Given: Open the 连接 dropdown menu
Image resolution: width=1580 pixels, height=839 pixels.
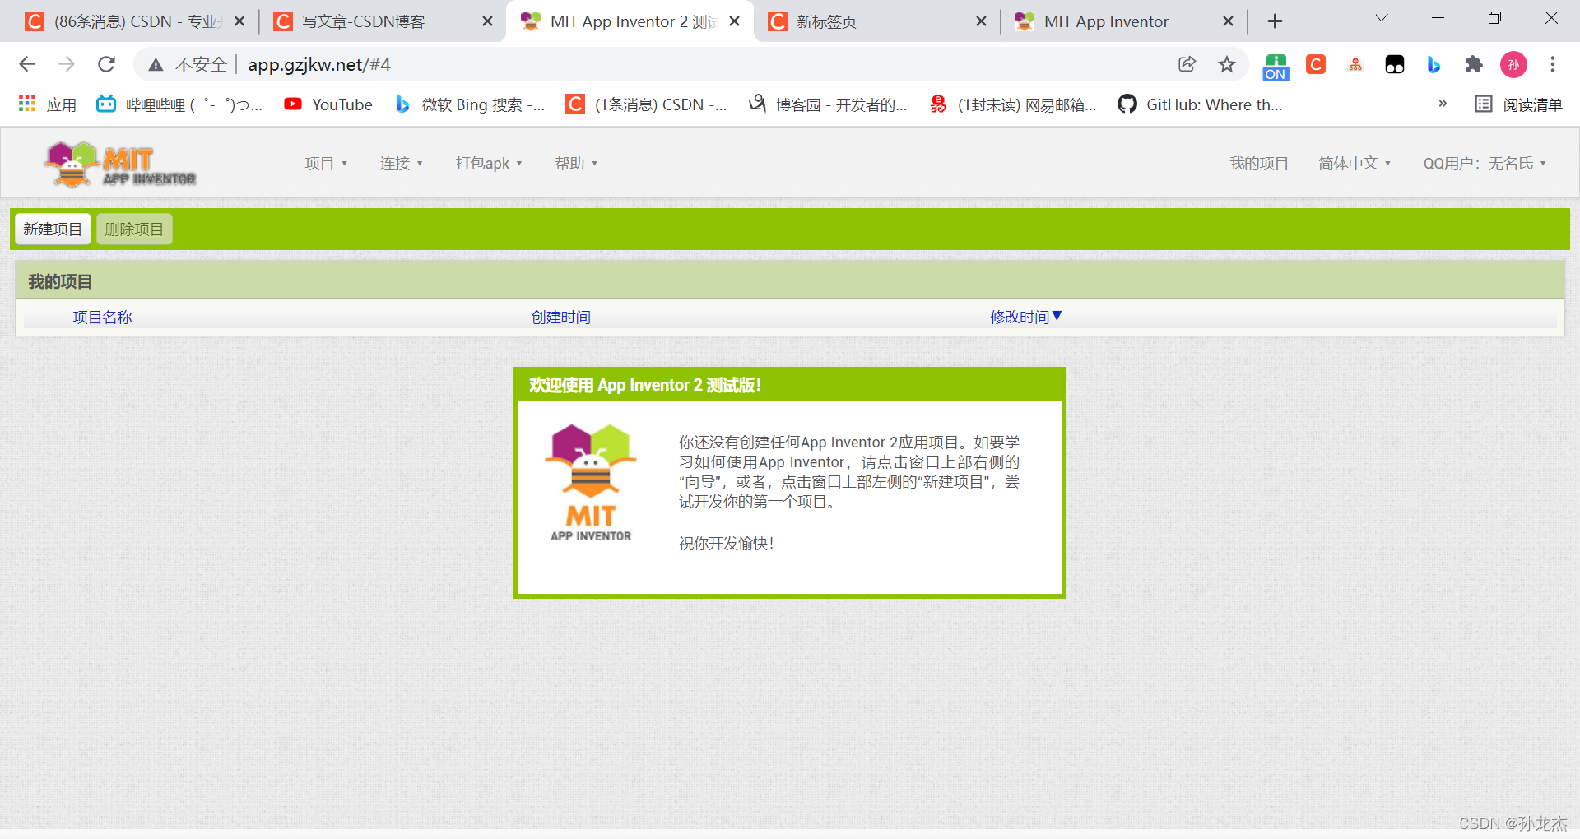Looking at the screenshot, I should (x=401, y=164).
